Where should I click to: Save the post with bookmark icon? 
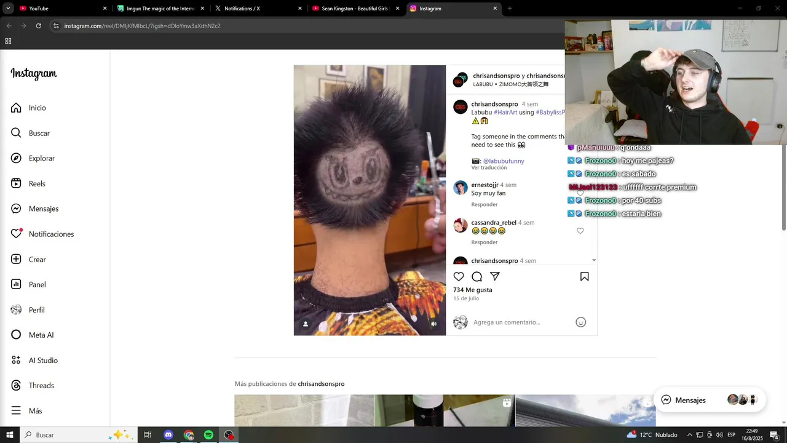[x=585, y=276]
